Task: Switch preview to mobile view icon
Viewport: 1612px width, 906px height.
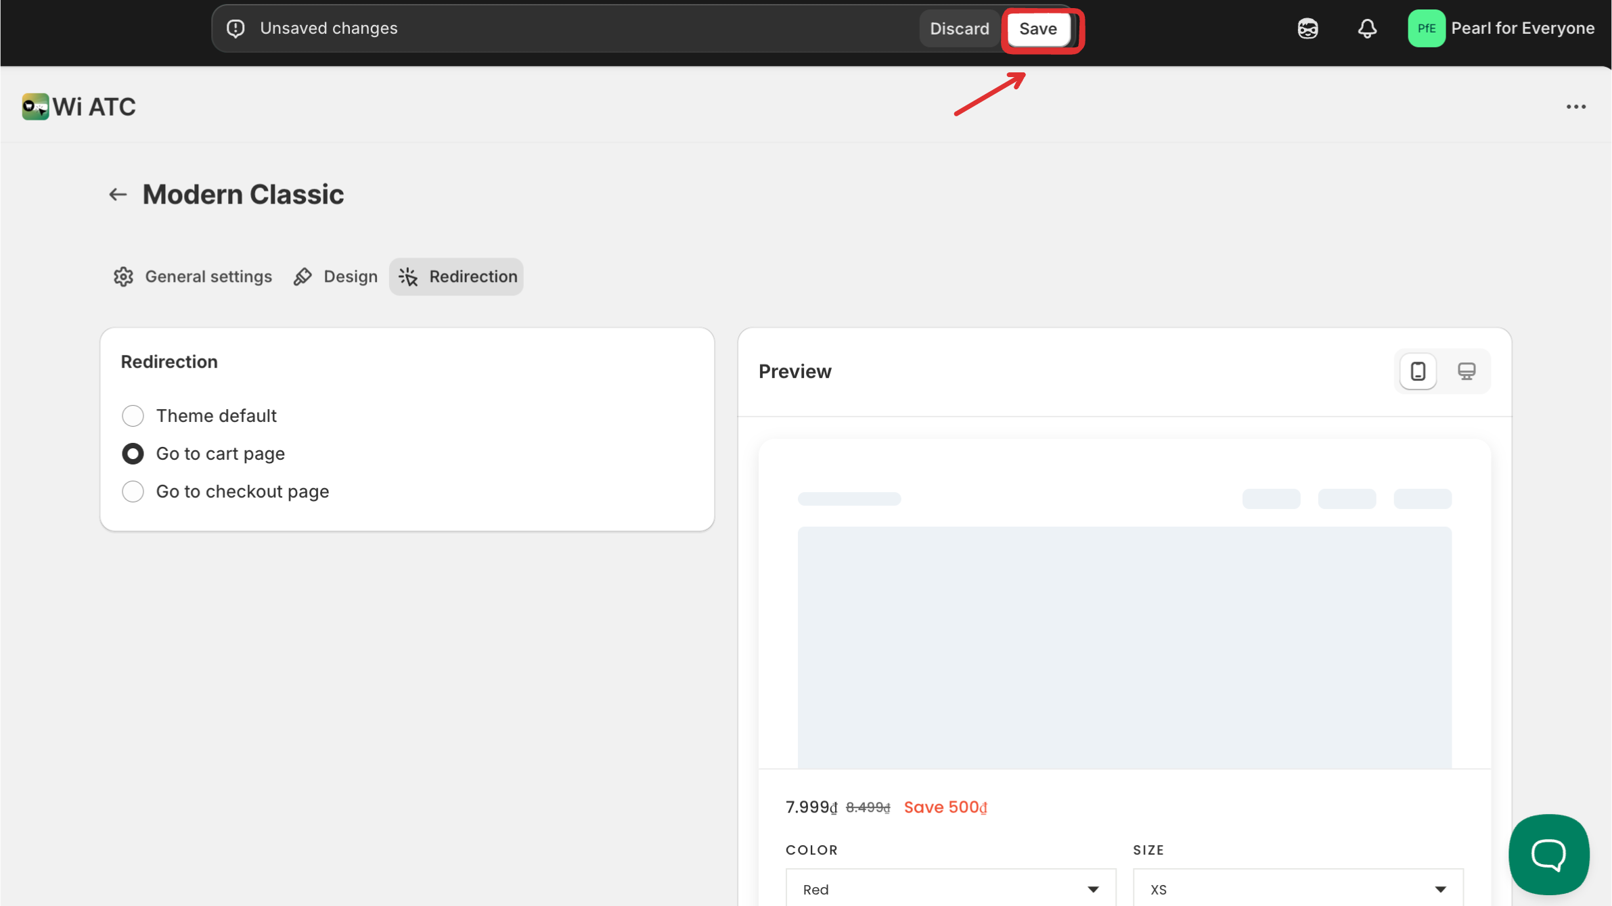Action: pos(1418,371)
